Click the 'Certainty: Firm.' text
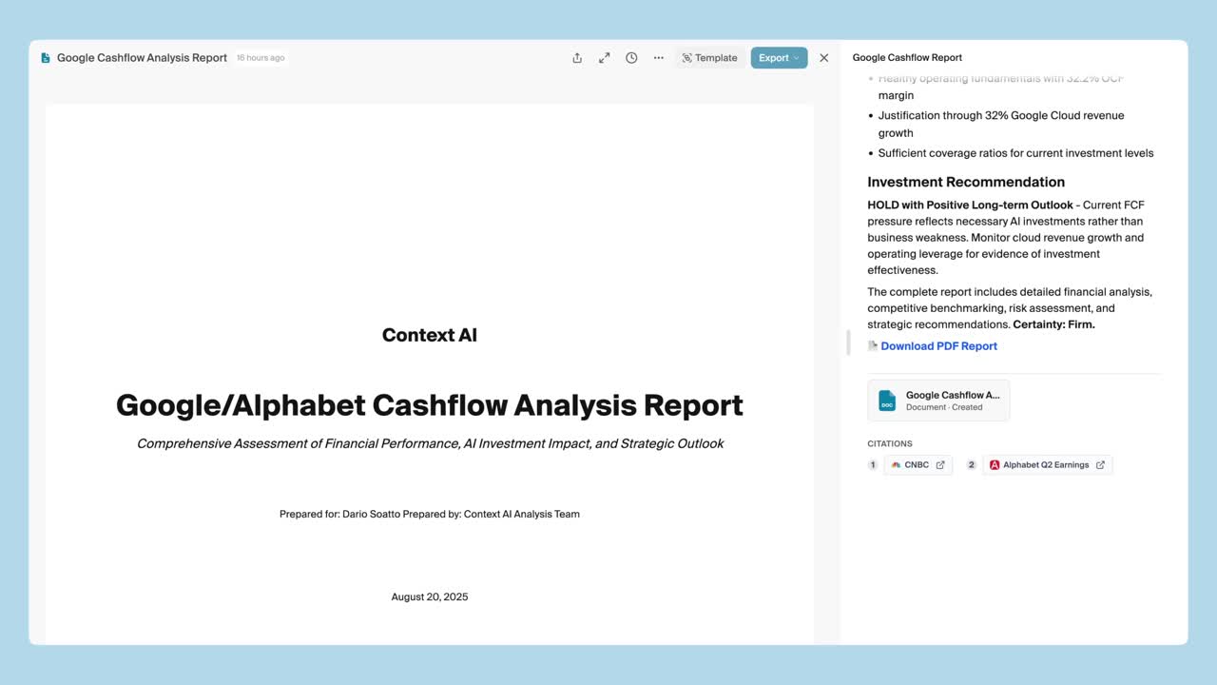Screen dimensions: 1217x685 [1053, 324]
